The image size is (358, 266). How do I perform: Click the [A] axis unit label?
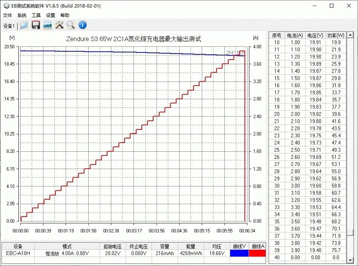click(256, 38)
